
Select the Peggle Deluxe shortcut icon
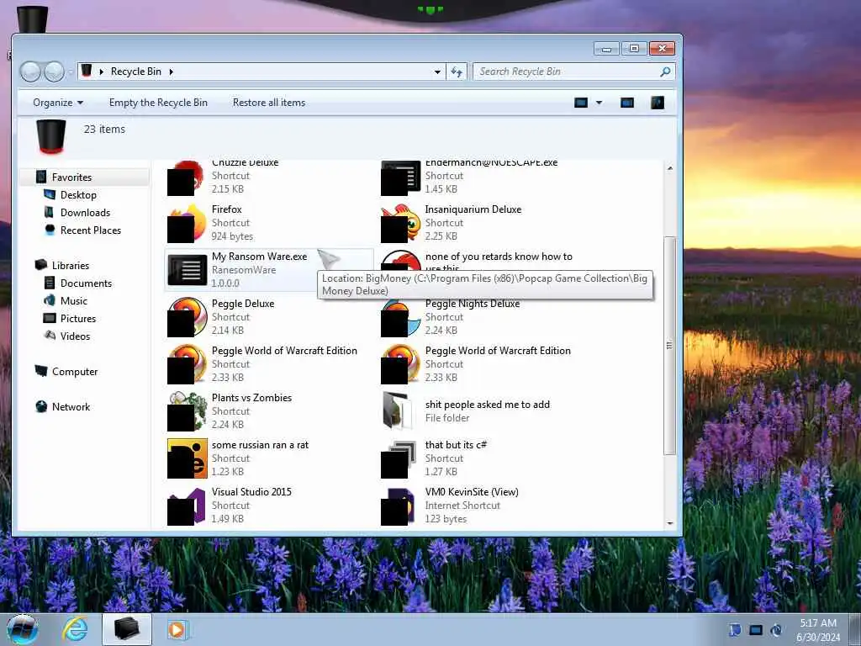pos(186,317)
